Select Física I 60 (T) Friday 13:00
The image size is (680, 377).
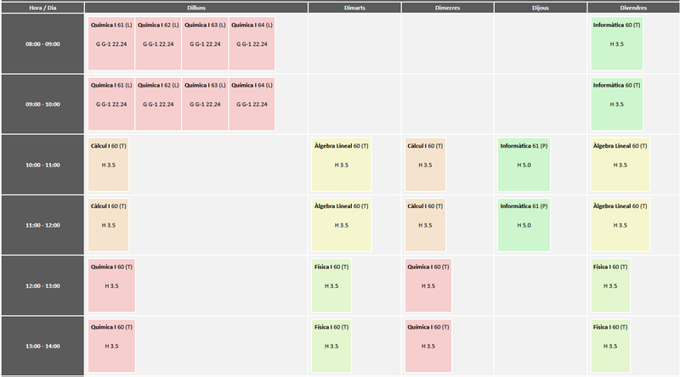[610, 346]
